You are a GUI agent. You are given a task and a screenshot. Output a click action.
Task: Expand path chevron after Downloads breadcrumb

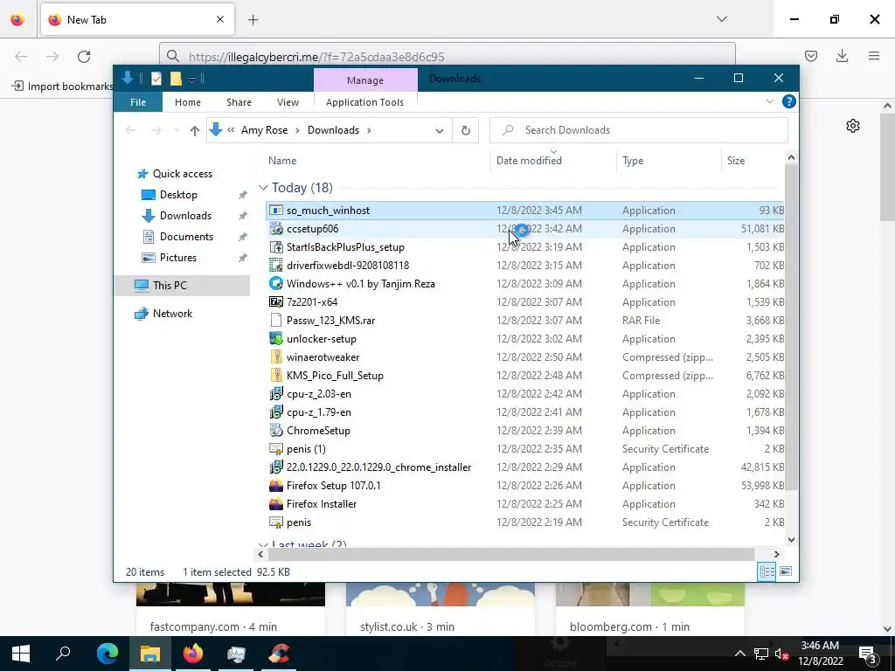(370, 131)
